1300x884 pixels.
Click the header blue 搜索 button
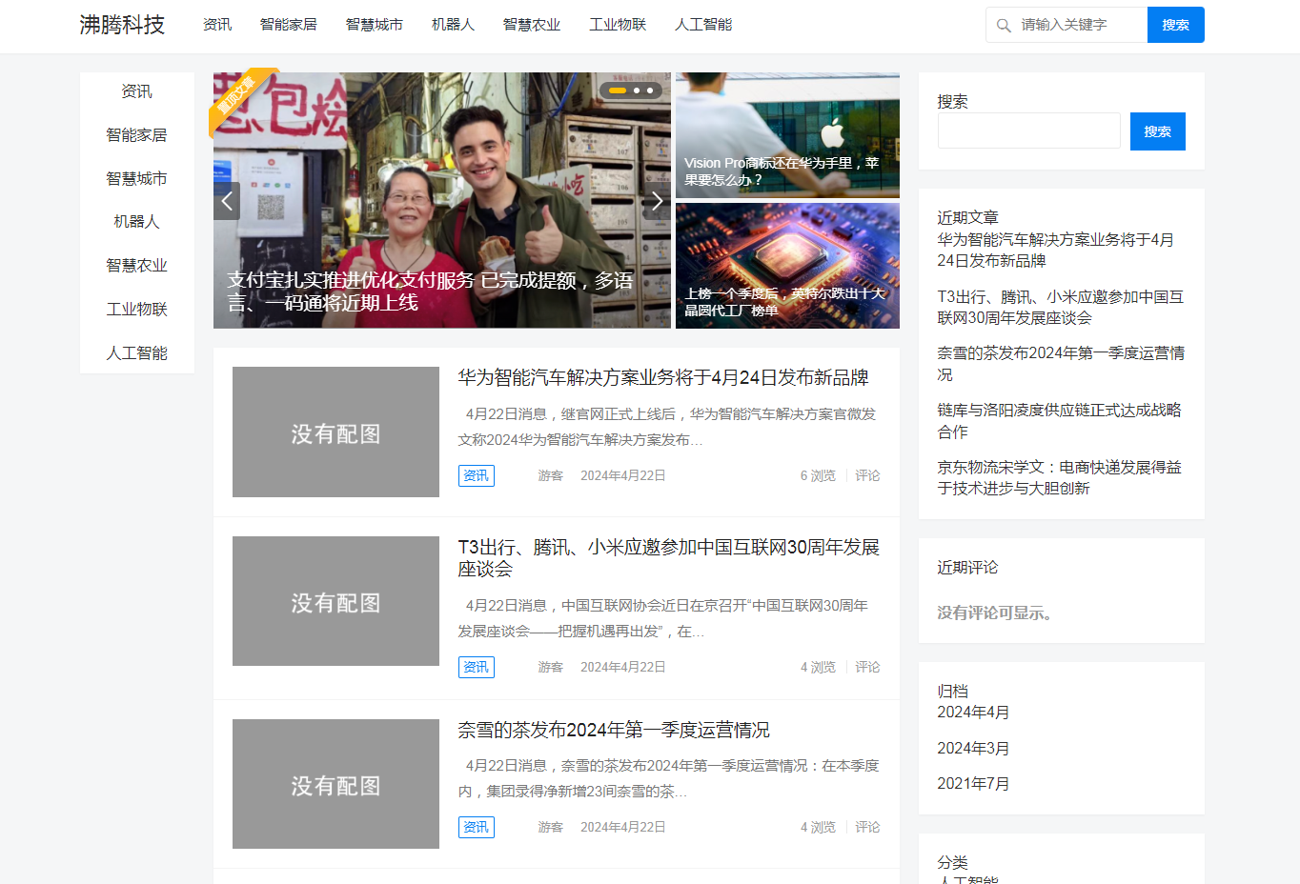point(1176,25)
